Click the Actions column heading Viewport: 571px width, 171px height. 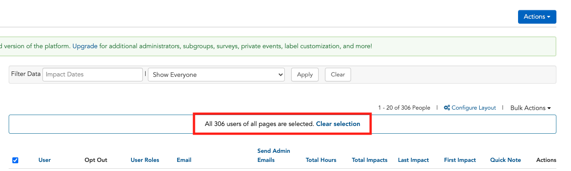coord(546,160)
